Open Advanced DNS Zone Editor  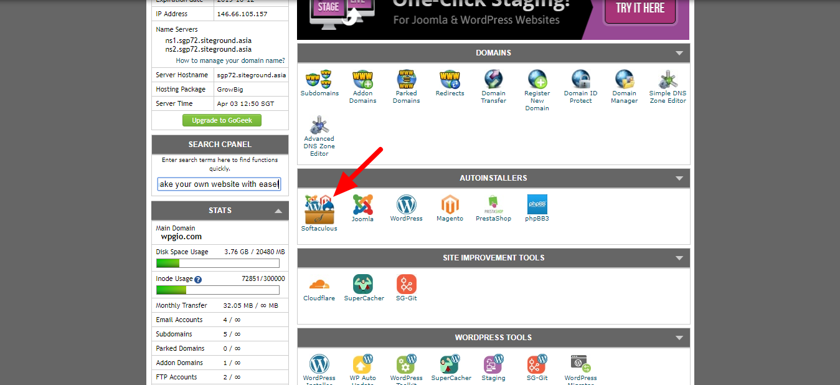(319, 124)
